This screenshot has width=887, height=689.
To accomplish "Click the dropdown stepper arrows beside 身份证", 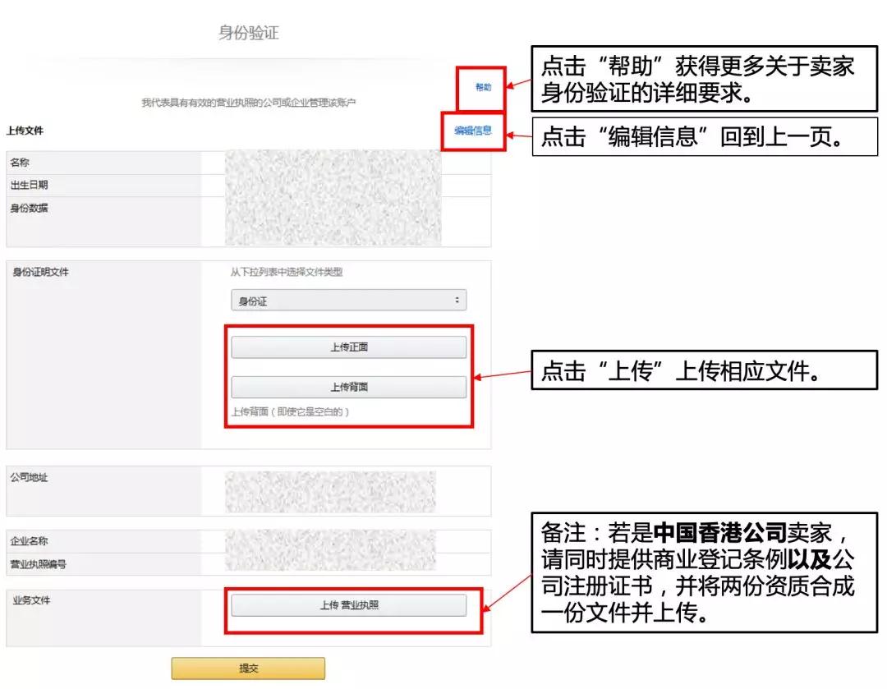I will tap(458, 299).
